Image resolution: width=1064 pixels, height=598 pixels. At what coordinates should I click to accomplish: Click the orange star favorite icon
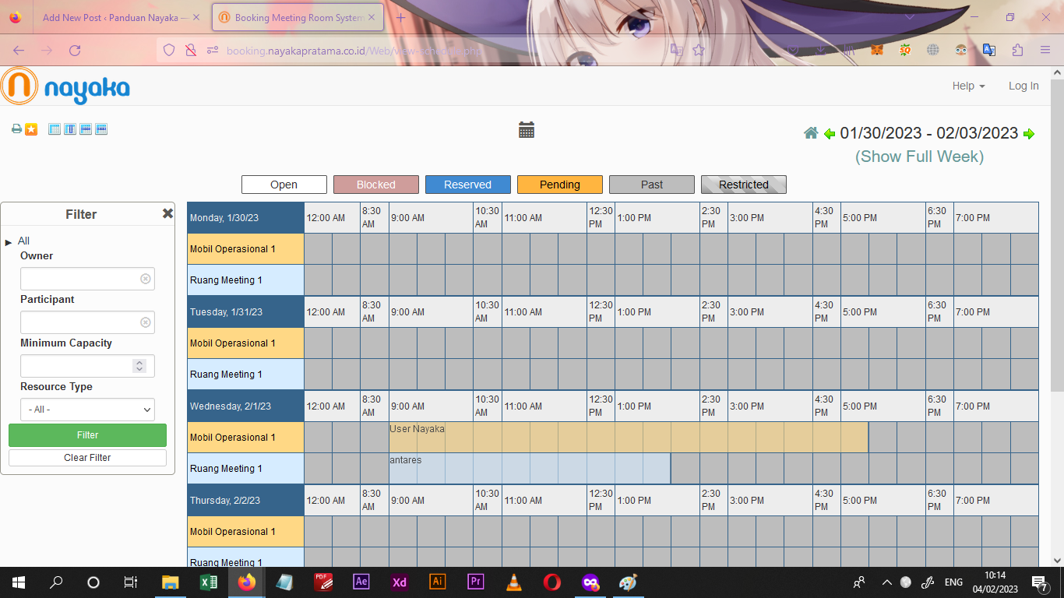pos(31,129)
